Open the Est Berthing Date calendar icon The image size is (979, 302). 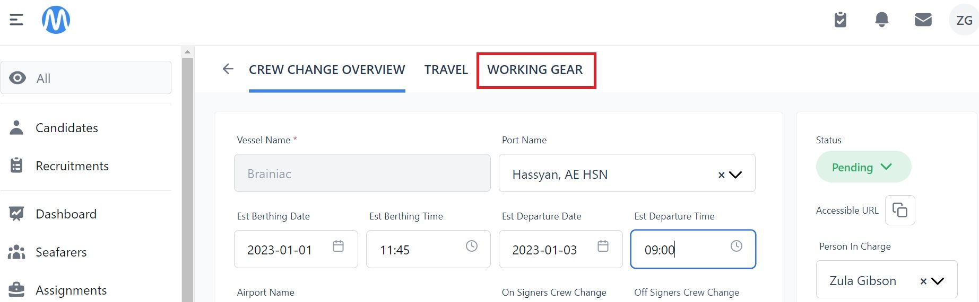[338, 246]
